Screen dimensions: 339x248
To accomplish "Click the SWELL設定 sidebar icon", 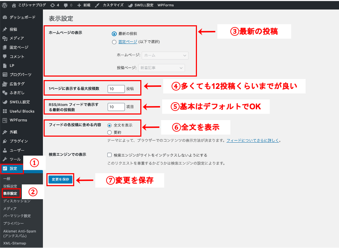I will [5, 102].
